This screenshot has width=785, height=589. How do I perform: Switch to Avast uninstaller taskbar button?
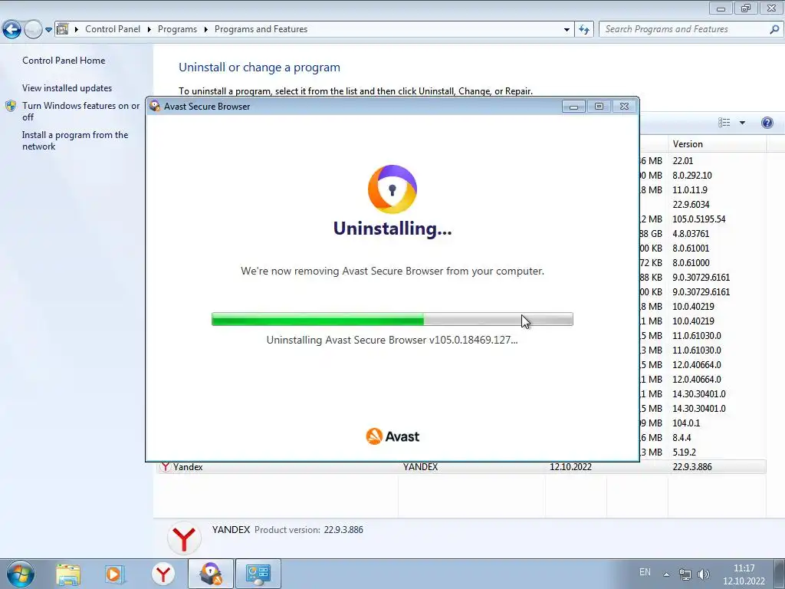tap(211, 574)
